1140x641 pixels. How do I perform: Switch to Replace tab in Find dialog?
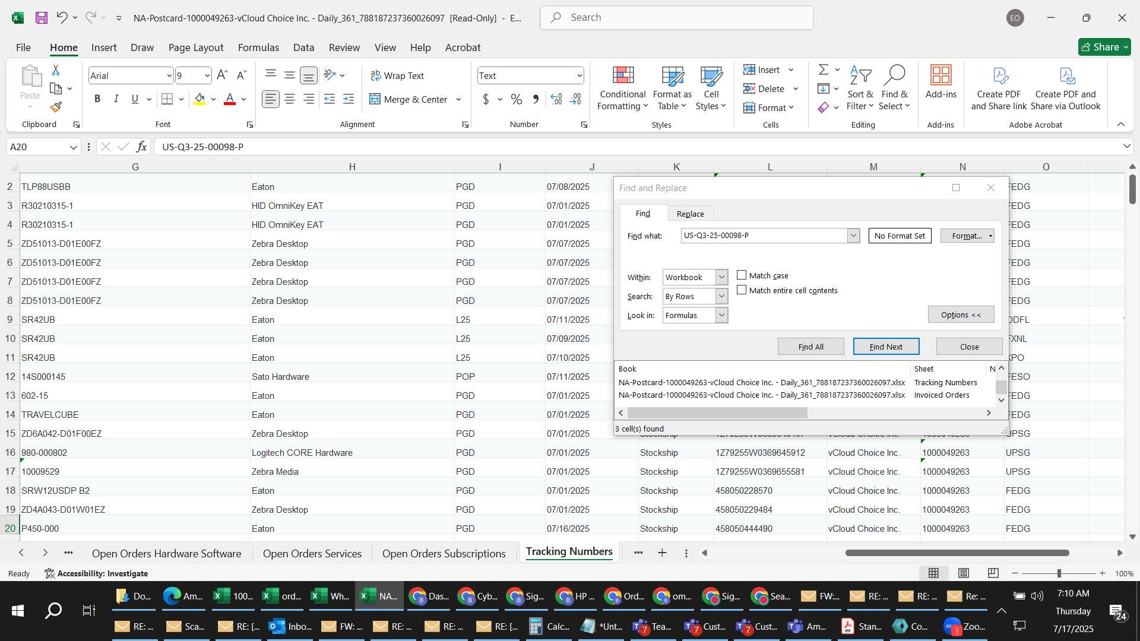tap(690, 214)
